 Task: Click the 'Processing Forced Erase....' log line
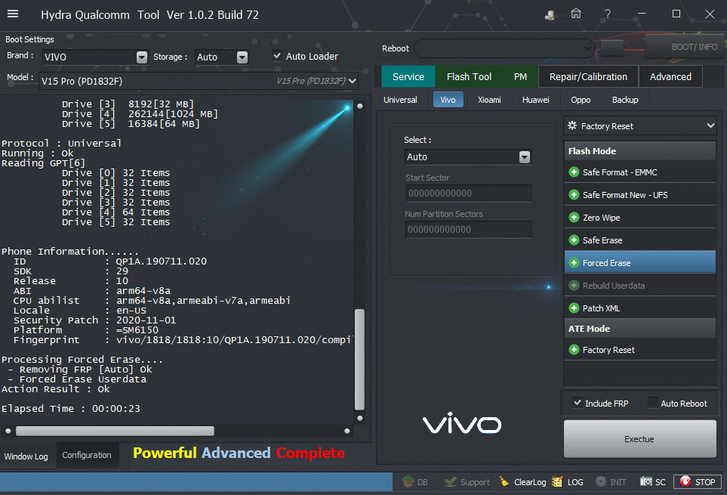click(x=82, y=360)
